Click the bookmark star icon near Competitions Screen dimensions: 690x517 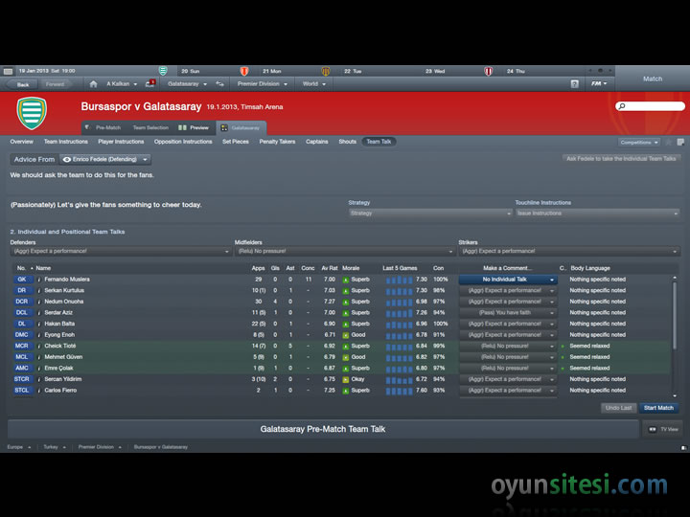(x=669, y=142)
